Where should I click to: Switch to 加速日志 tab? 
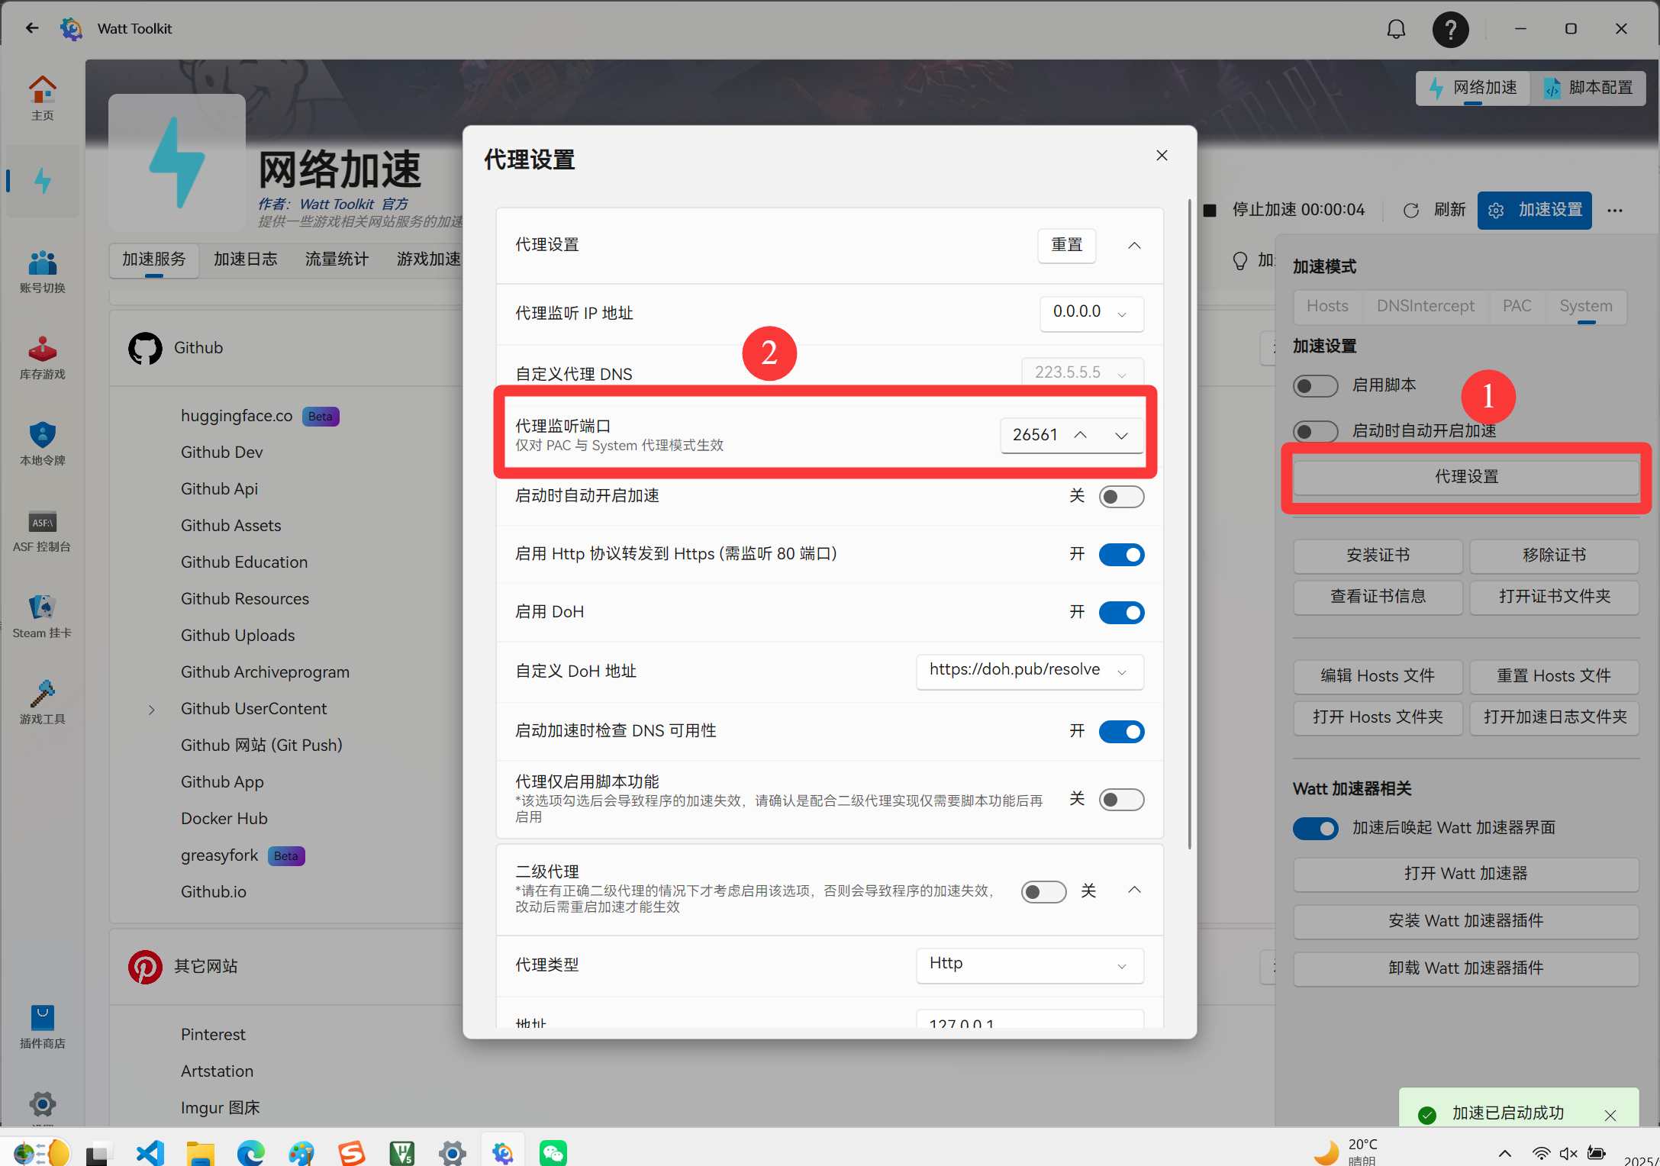245,259
